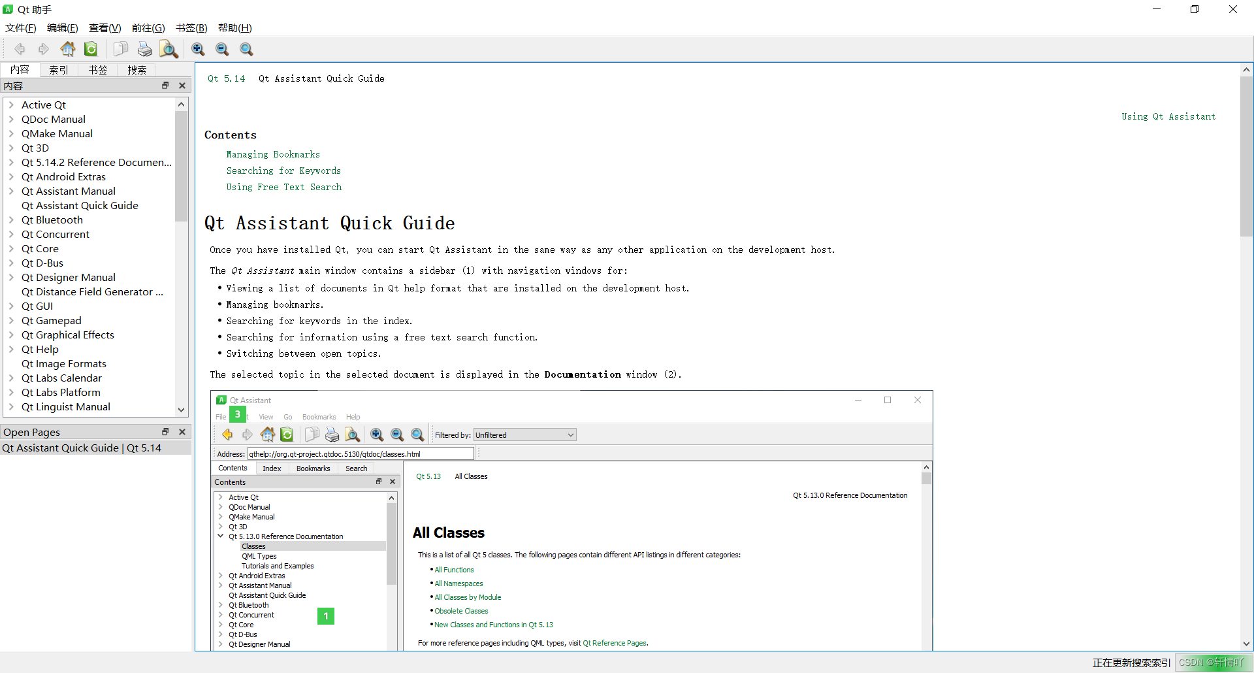Select Qt Assistant Quick Guide in tree
1254x673 pixels.
80,205
